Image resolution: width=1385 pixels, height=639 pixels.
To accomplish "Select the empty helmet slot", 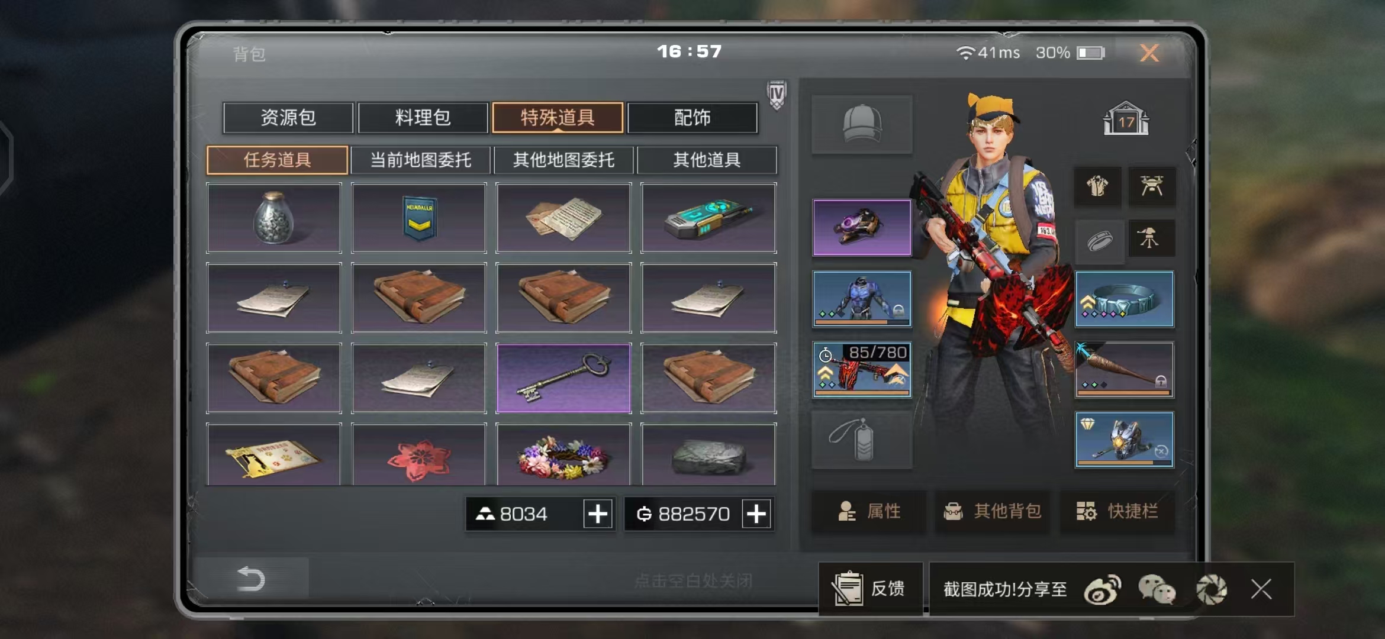I will (x=862, y=124).
